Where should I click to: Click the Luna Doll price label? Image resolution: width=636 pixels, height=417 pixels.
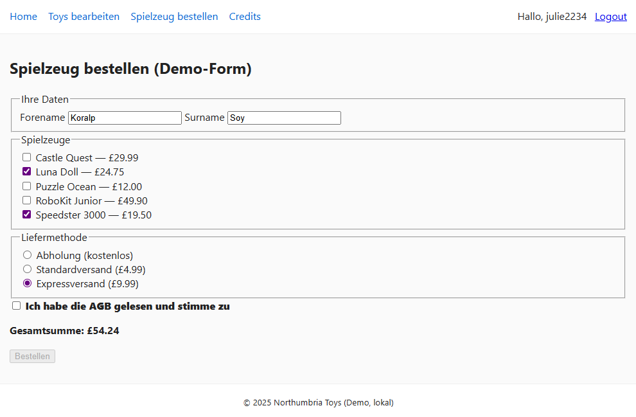[x=80, y=172]
